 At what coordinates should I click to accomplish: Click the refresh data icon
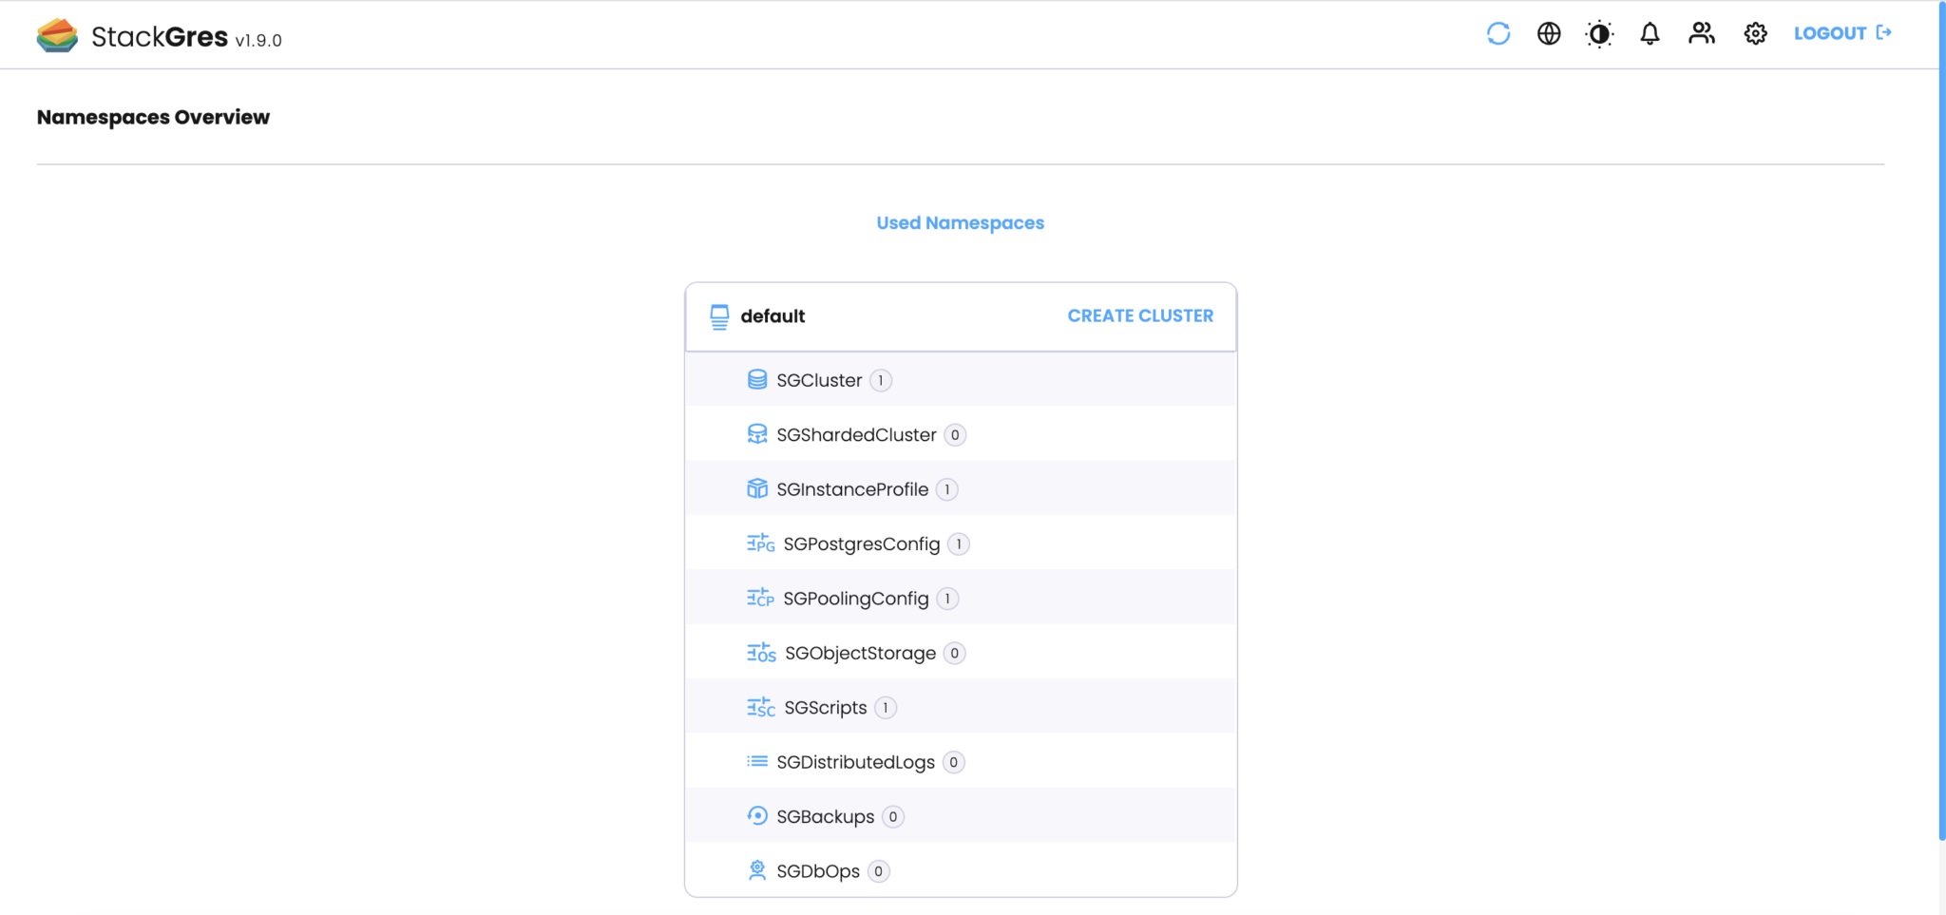click(x=1498, y=33)
